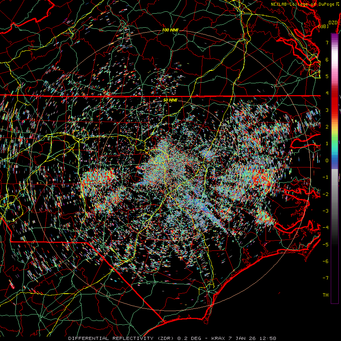
Task: Click the "6" value on the ZDR scale
Action: point(327,59)
